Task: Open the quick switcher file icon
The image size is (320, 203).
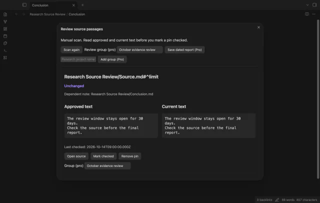Action: tap(5, 14)
